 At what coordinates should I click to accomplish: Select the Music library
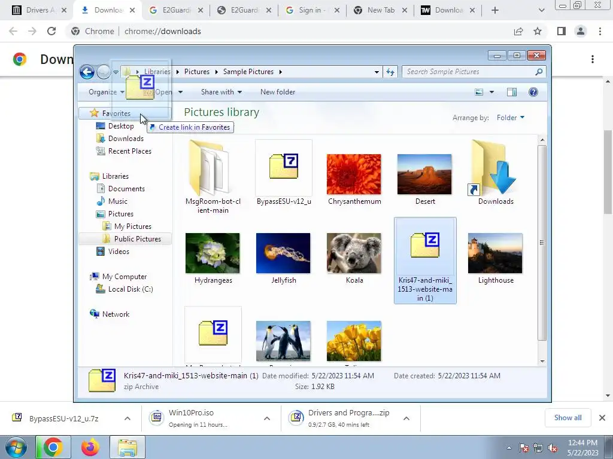[117, 201]
